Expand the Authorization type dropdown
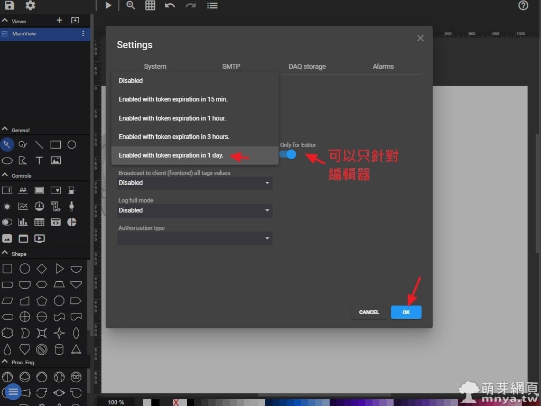Screen dimensions: 541x406 pos(194,238)
